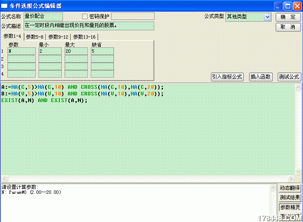Click the EXIST(A,N) AND EXIST(A,N); line

tap(44, 100)
